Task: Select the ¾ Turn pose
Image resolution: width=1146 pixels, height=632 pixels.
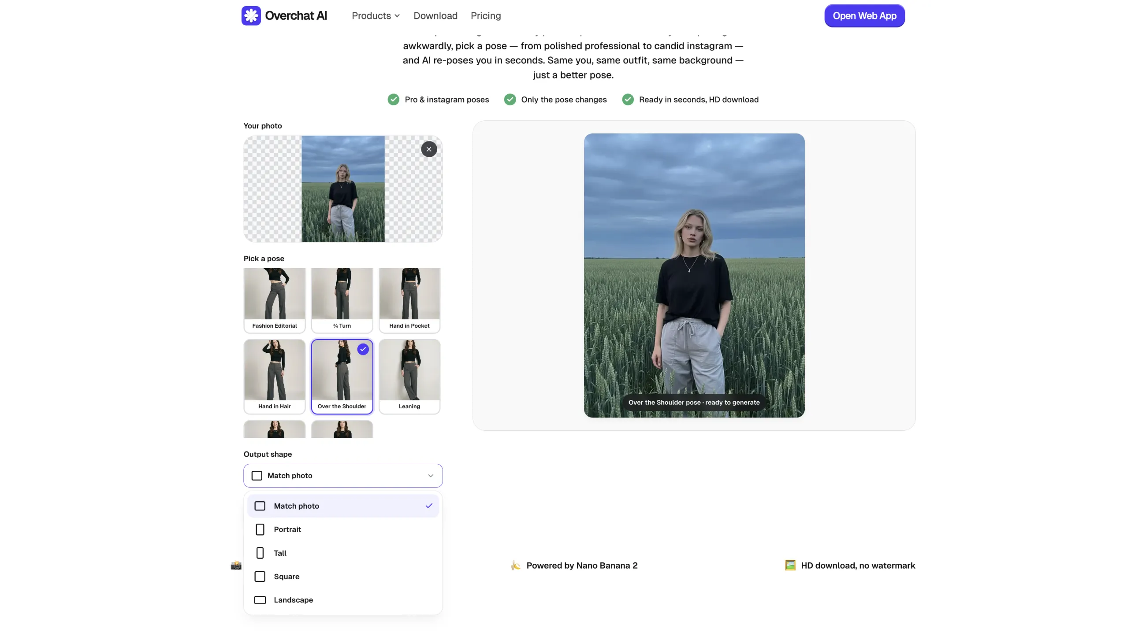Action: pyautogui.click(x=342, y=300)
